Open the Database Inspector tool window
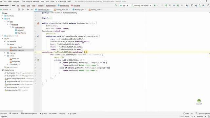 [29, 114]
